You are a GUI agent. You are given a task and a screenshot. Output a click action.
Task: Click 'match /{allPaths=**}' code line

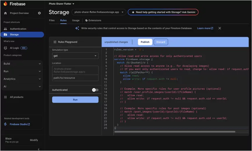(x=136, y=73)
